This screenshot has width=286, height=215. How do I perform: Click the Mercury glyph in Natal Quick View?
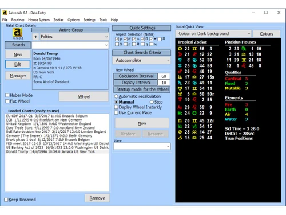click(180, 60)
